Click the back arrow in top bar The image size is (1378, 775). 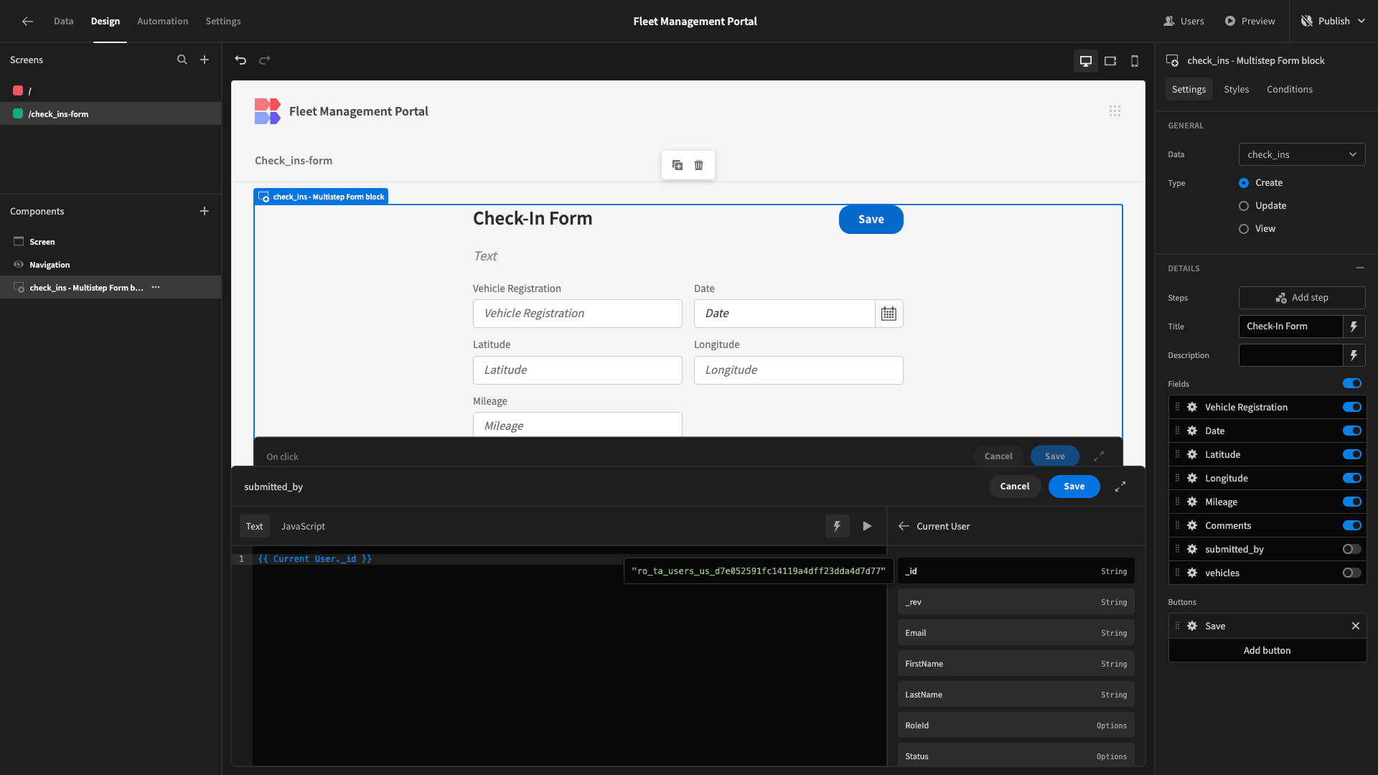point(27,22)
